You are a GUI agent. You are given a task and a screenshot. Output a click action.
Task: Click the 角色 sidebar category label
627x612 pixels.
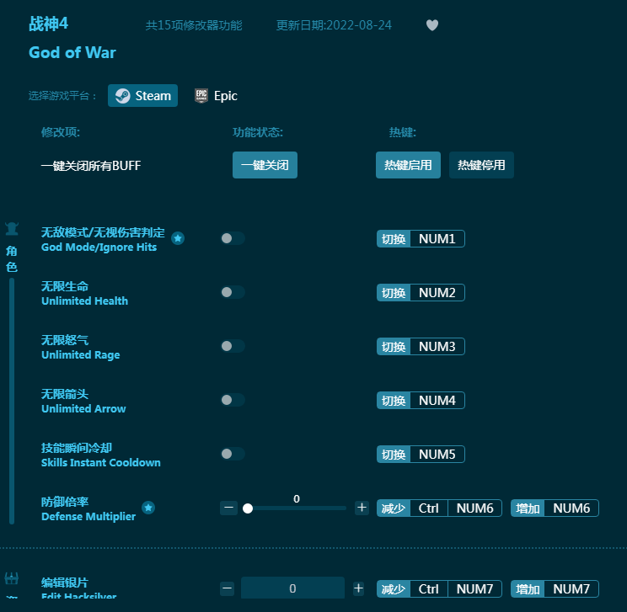tap(12, 259)
